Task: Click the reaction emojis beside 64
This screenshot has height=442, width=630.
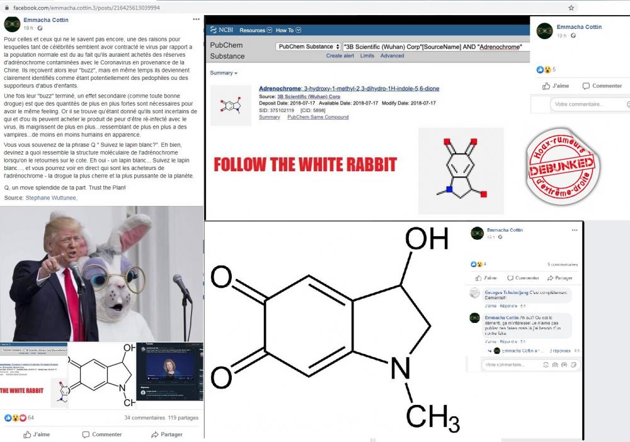Action: 15,418
